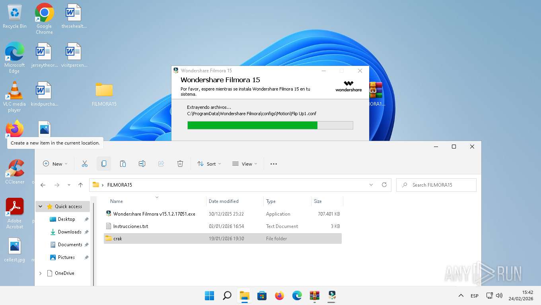
Task: Launch VLC media player from desktop
Action: click(x=14, y=97)
